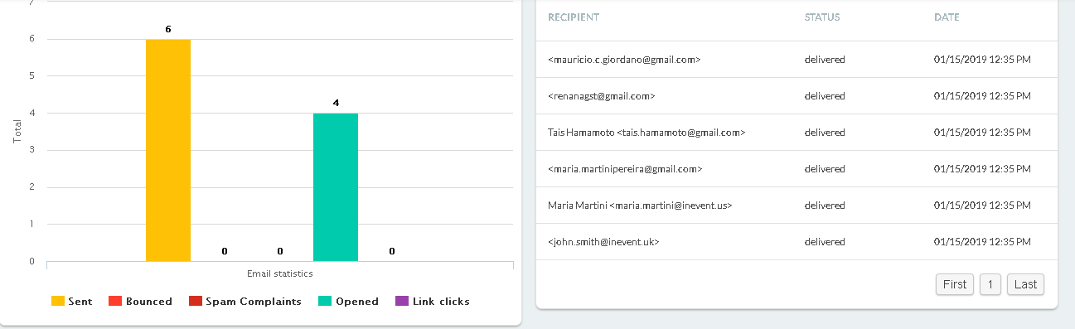Toggle the Bounced series in the chart legend
This screenshot has height=329, width=1075.
tap(140, 302)
